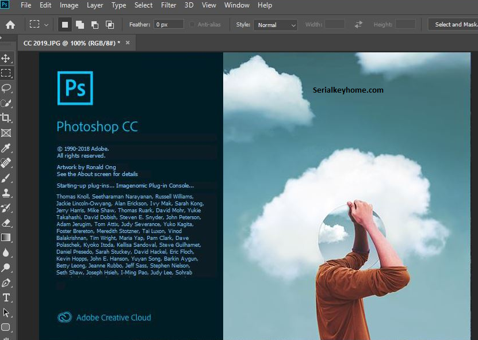
Task: Select the History Brush tool
Action: [6, 208]
